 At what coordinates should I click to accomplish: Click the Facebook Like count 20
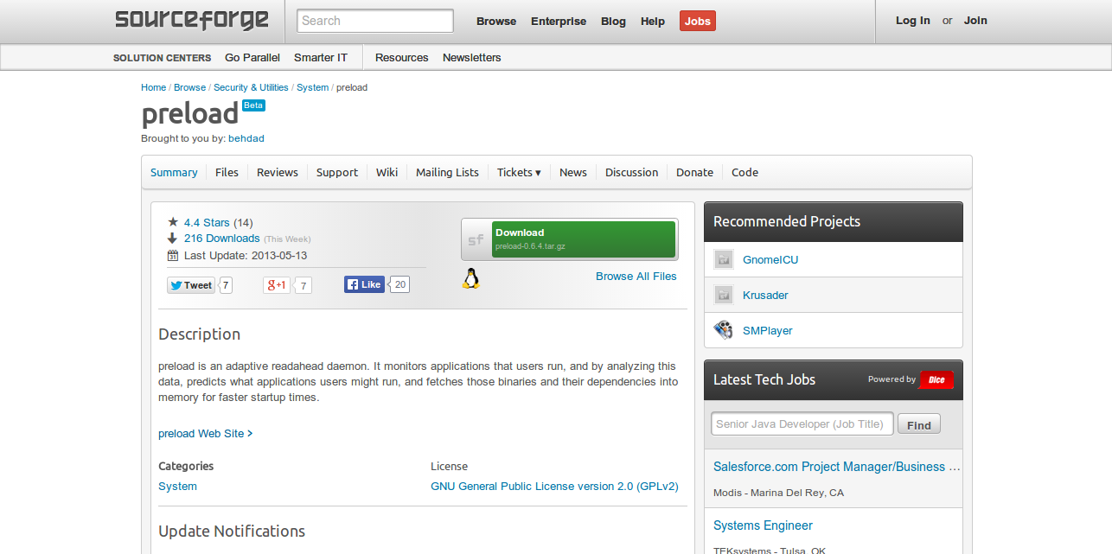[x=399, y=284]
